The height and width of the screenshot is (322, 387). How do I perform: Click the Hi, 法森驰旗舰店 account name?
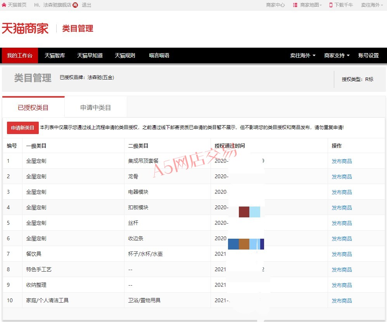pyautogui.click(x=53, y=5)
